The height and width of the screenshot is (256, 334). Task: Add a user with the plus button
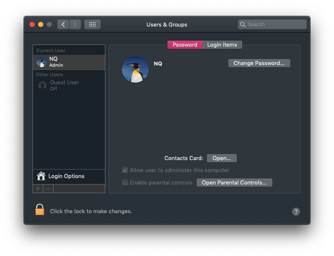pyautogui.click(x=38, y=189)
